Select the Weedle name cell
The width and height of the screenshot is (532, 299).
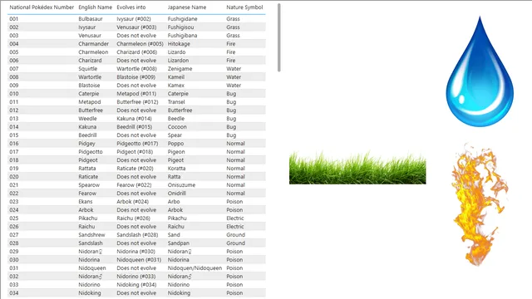click(87, 119)
